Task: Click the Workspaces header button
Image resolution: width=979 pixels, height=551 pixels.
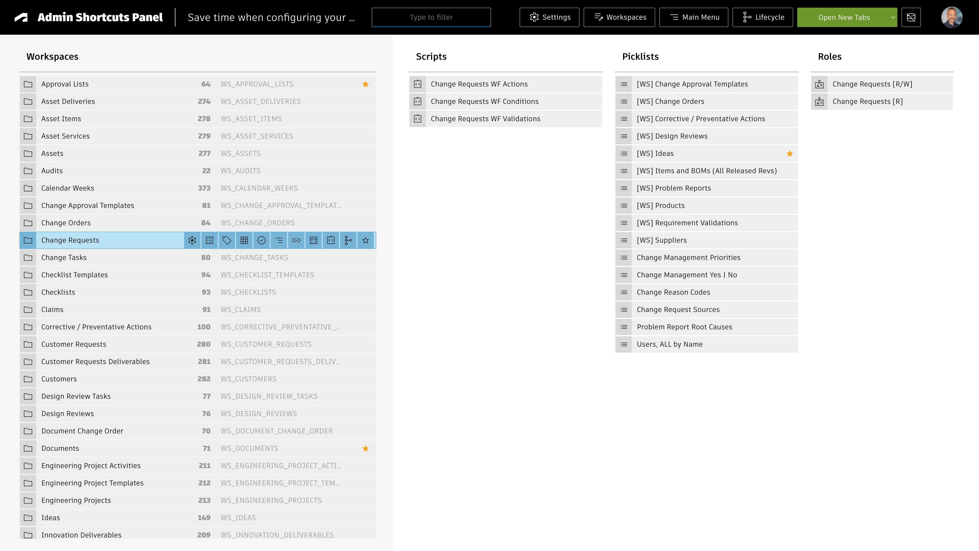Action: click(x=619, y=18)
